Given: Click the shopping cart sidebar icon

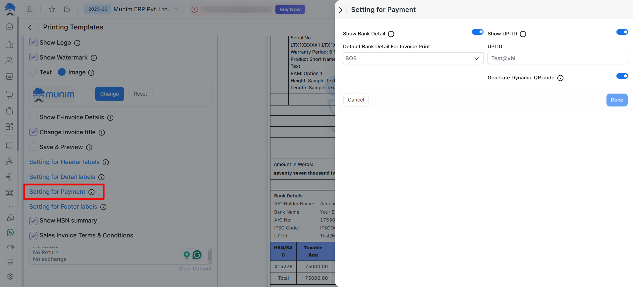Looking at the screenshot, I should click(9, 95).
